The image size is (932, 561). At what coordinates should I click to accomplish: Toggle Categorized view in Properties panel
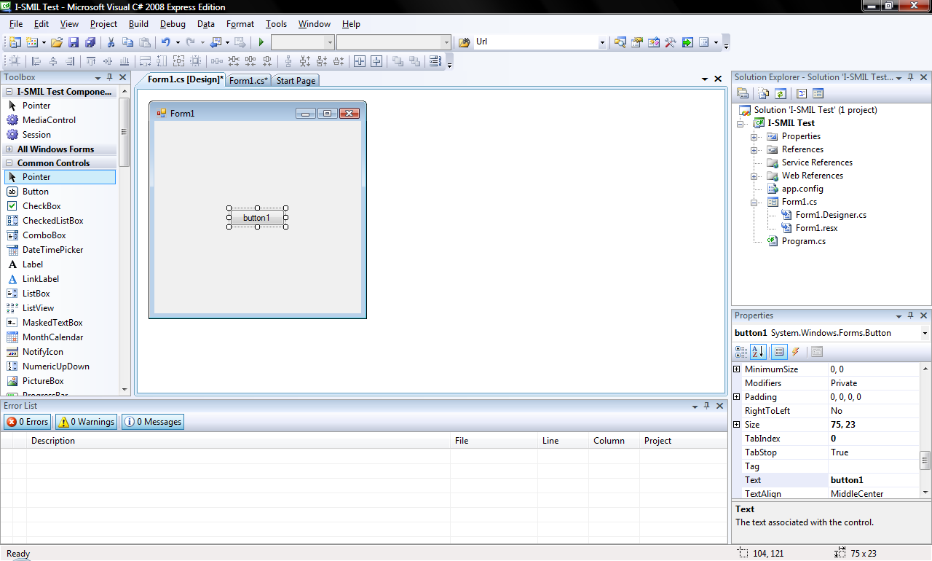[x=741, y=352]
